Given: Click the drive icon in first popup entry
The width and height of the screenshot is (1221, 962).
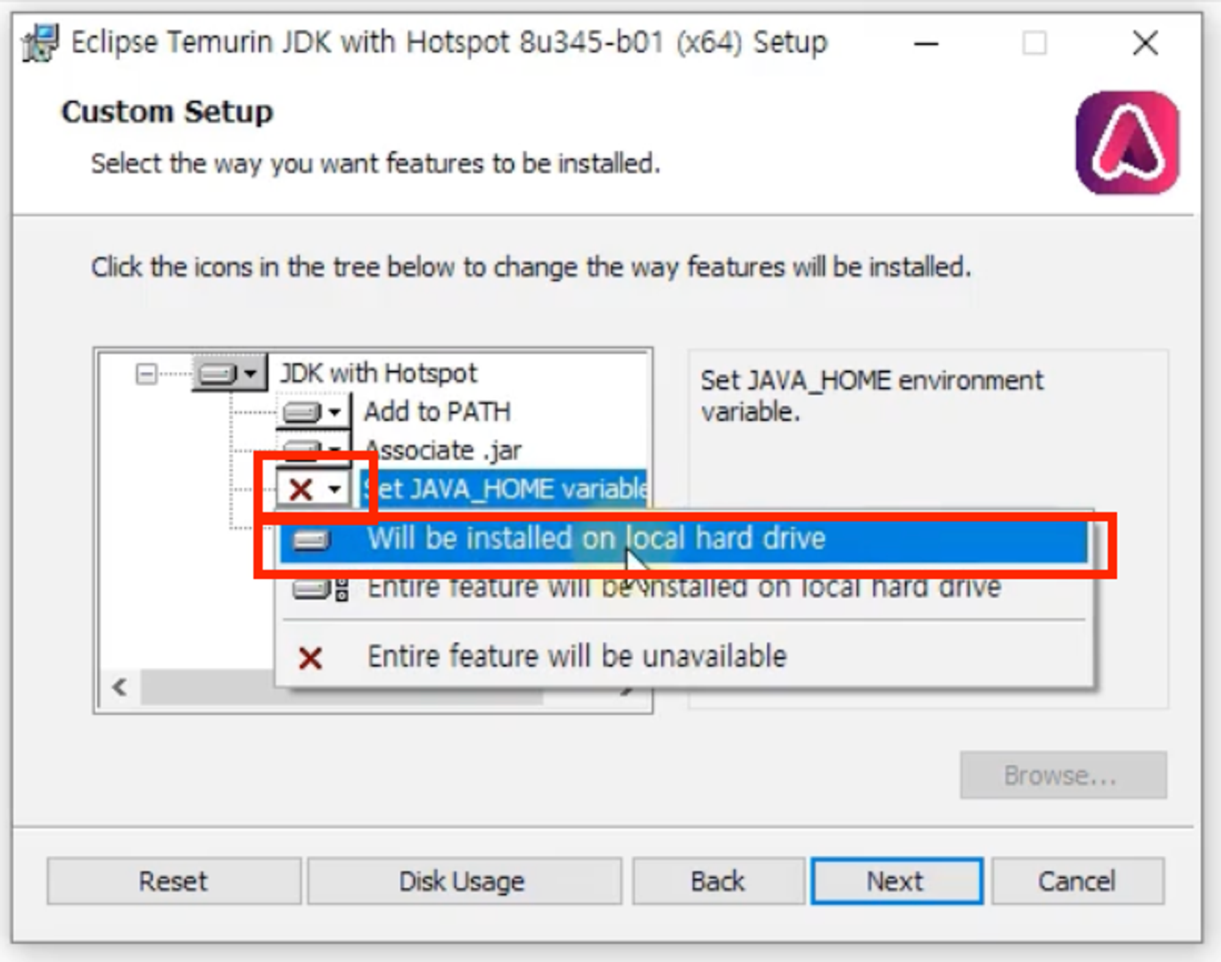Looking at the screenshot, I should click(x=311, y=540).
